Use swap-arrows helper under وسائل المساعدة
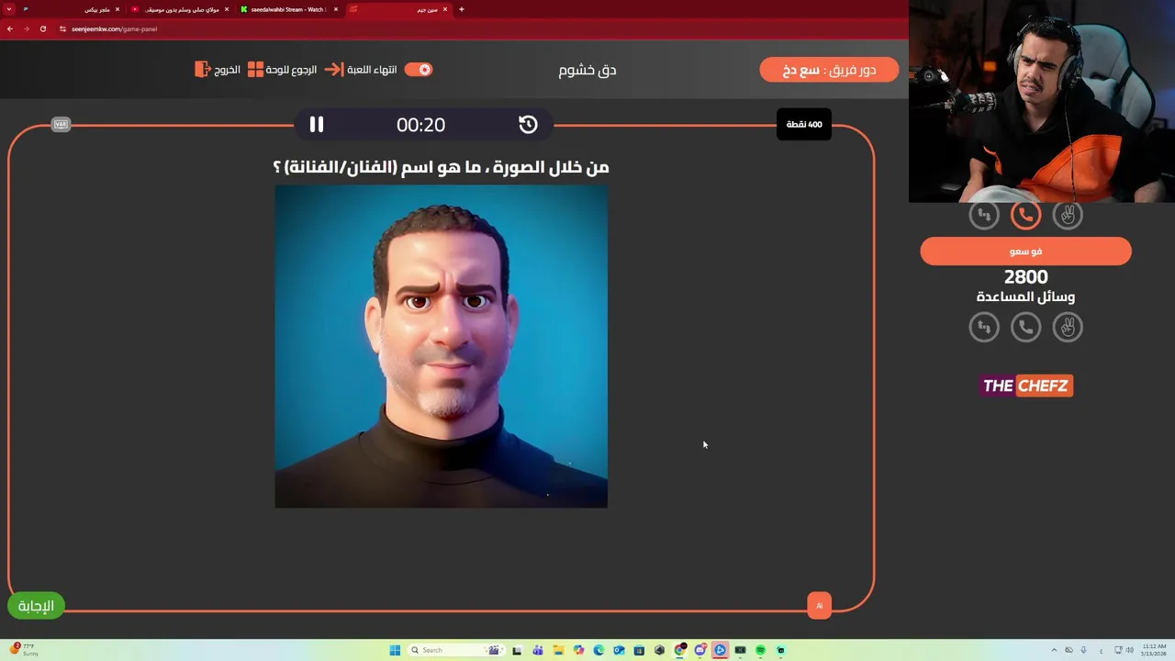This screenshot has height=661, width=1175. point(984,327)
